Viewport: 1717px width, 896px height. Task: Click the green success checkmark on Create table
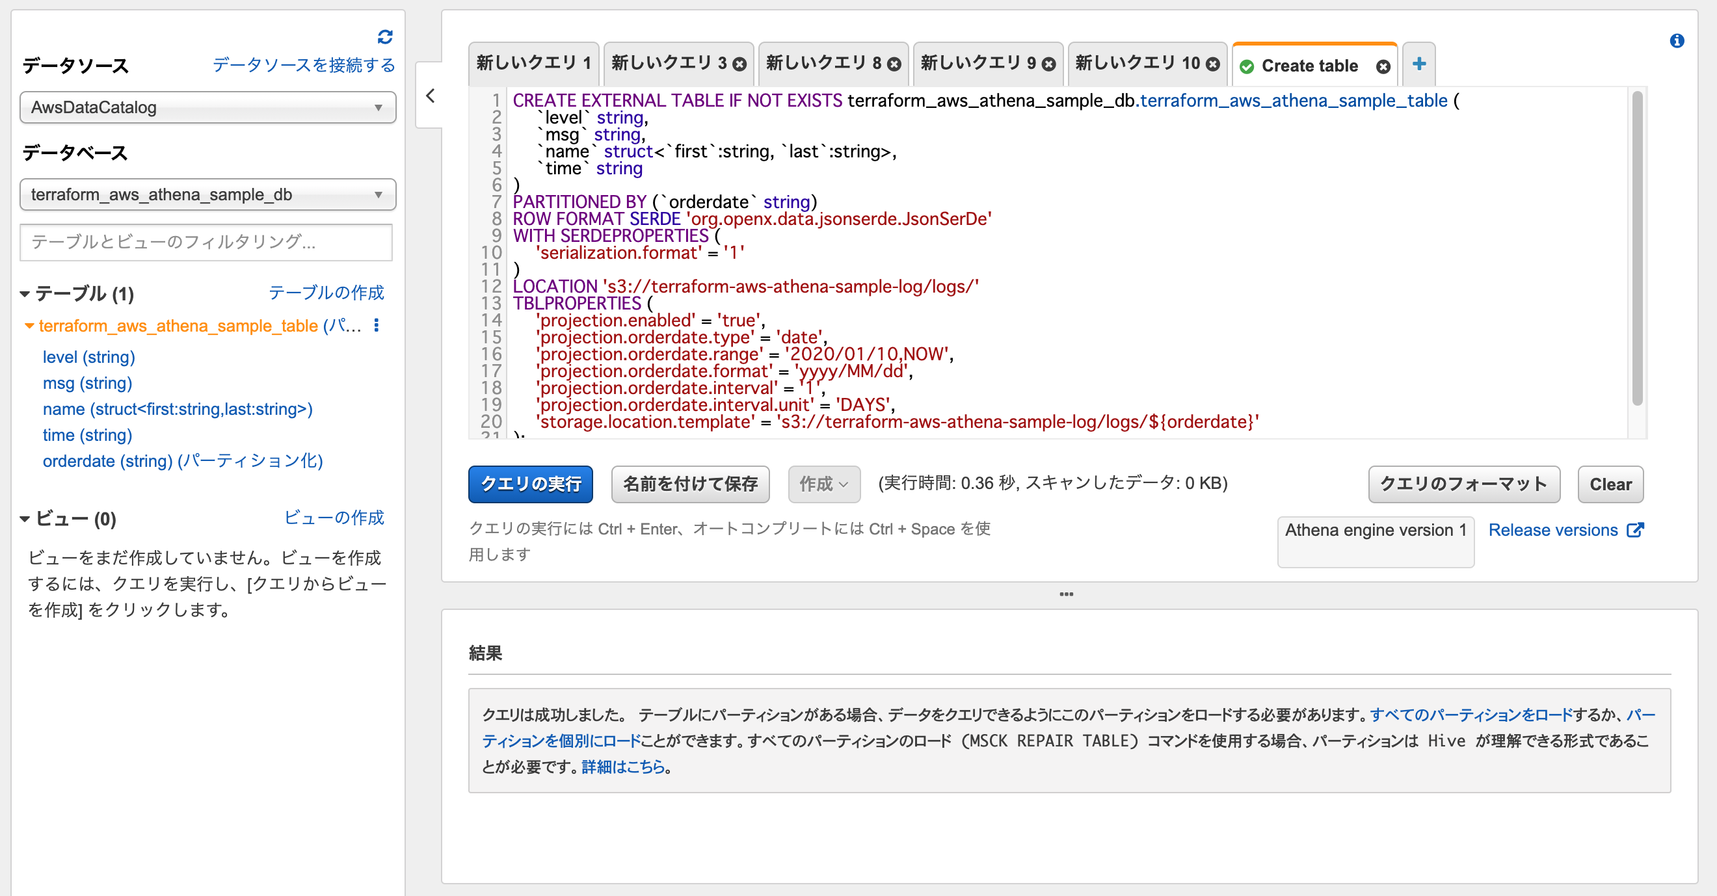coord(1247,66)
